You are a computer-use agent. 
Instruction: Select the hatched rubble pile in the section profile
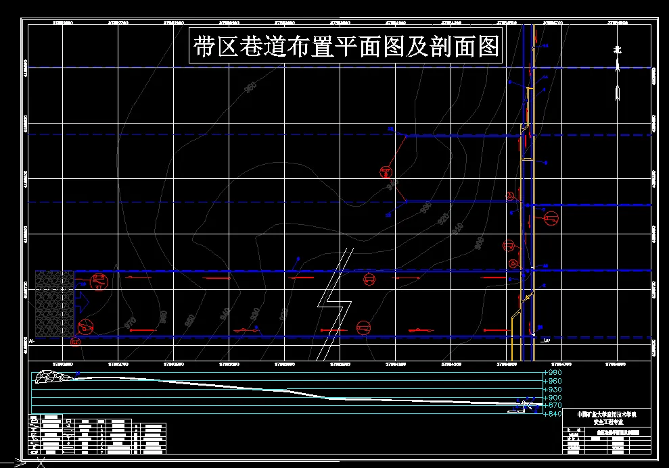pyautogui.click(x=54, y=377)
